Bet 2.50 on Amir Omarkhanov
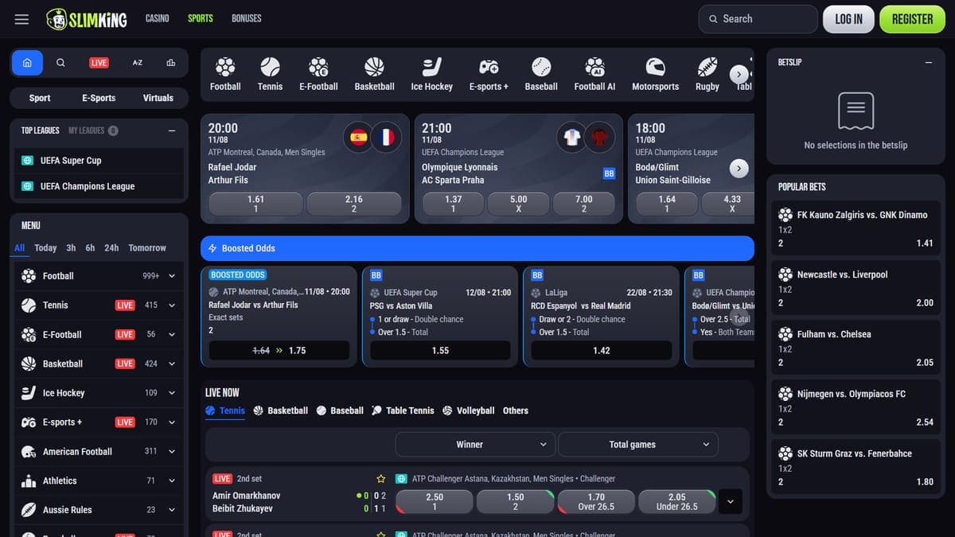The height and width of the screenshot is (537, 955). click(x=435, y=501)
